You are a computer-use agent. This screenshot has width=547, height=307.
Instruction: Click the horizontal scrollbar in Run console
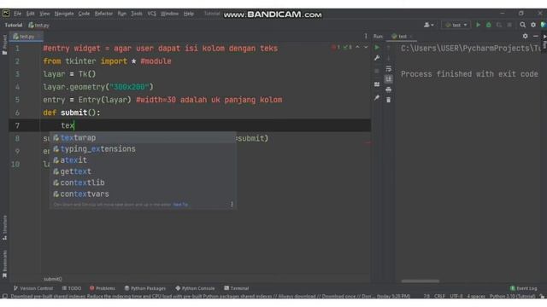[x=420, y=281]
